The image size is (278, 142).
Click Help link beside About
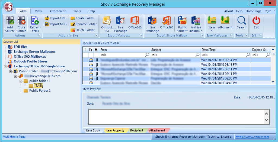[239, 11]
